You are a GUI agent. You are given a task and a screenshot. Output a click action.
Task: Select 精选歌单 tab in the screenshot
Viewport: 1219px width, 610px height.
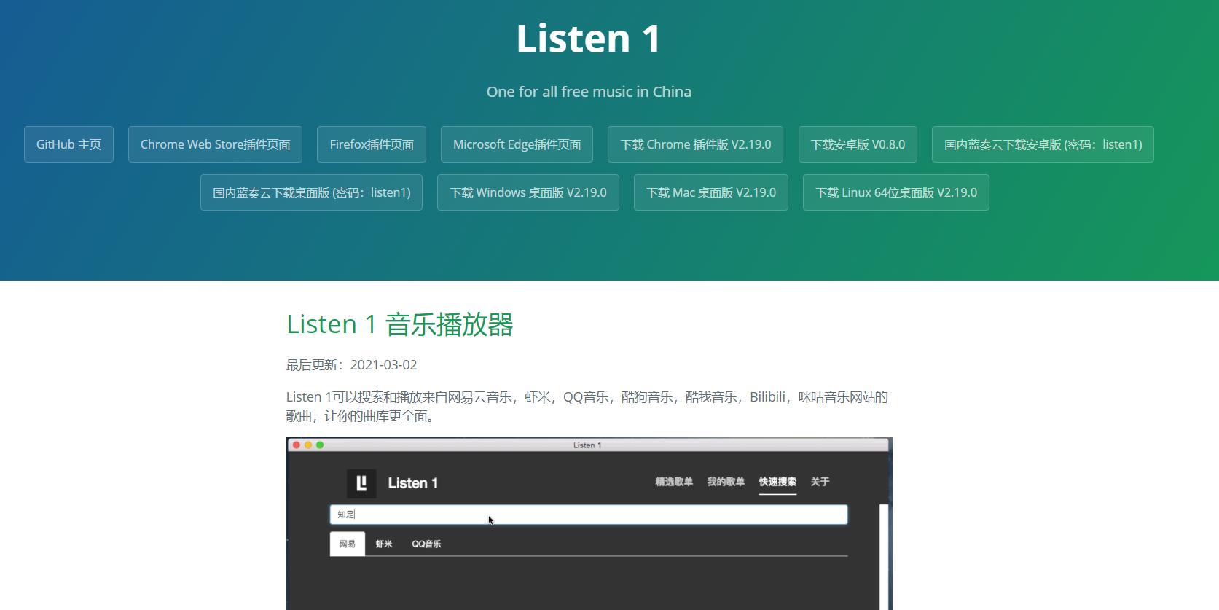point(674,482)
